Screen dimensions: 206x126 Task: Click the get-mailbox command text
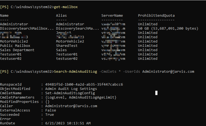(x=66, y=7)
